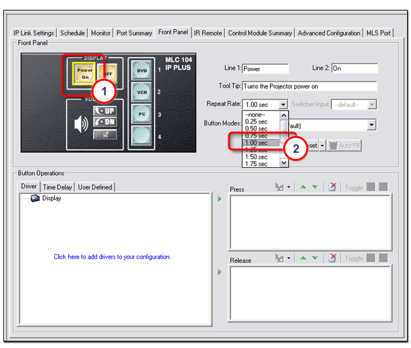This screenshot has height=348, width=411.
Task: Choose 1.00 sec repeat rate
Action: 262,143
